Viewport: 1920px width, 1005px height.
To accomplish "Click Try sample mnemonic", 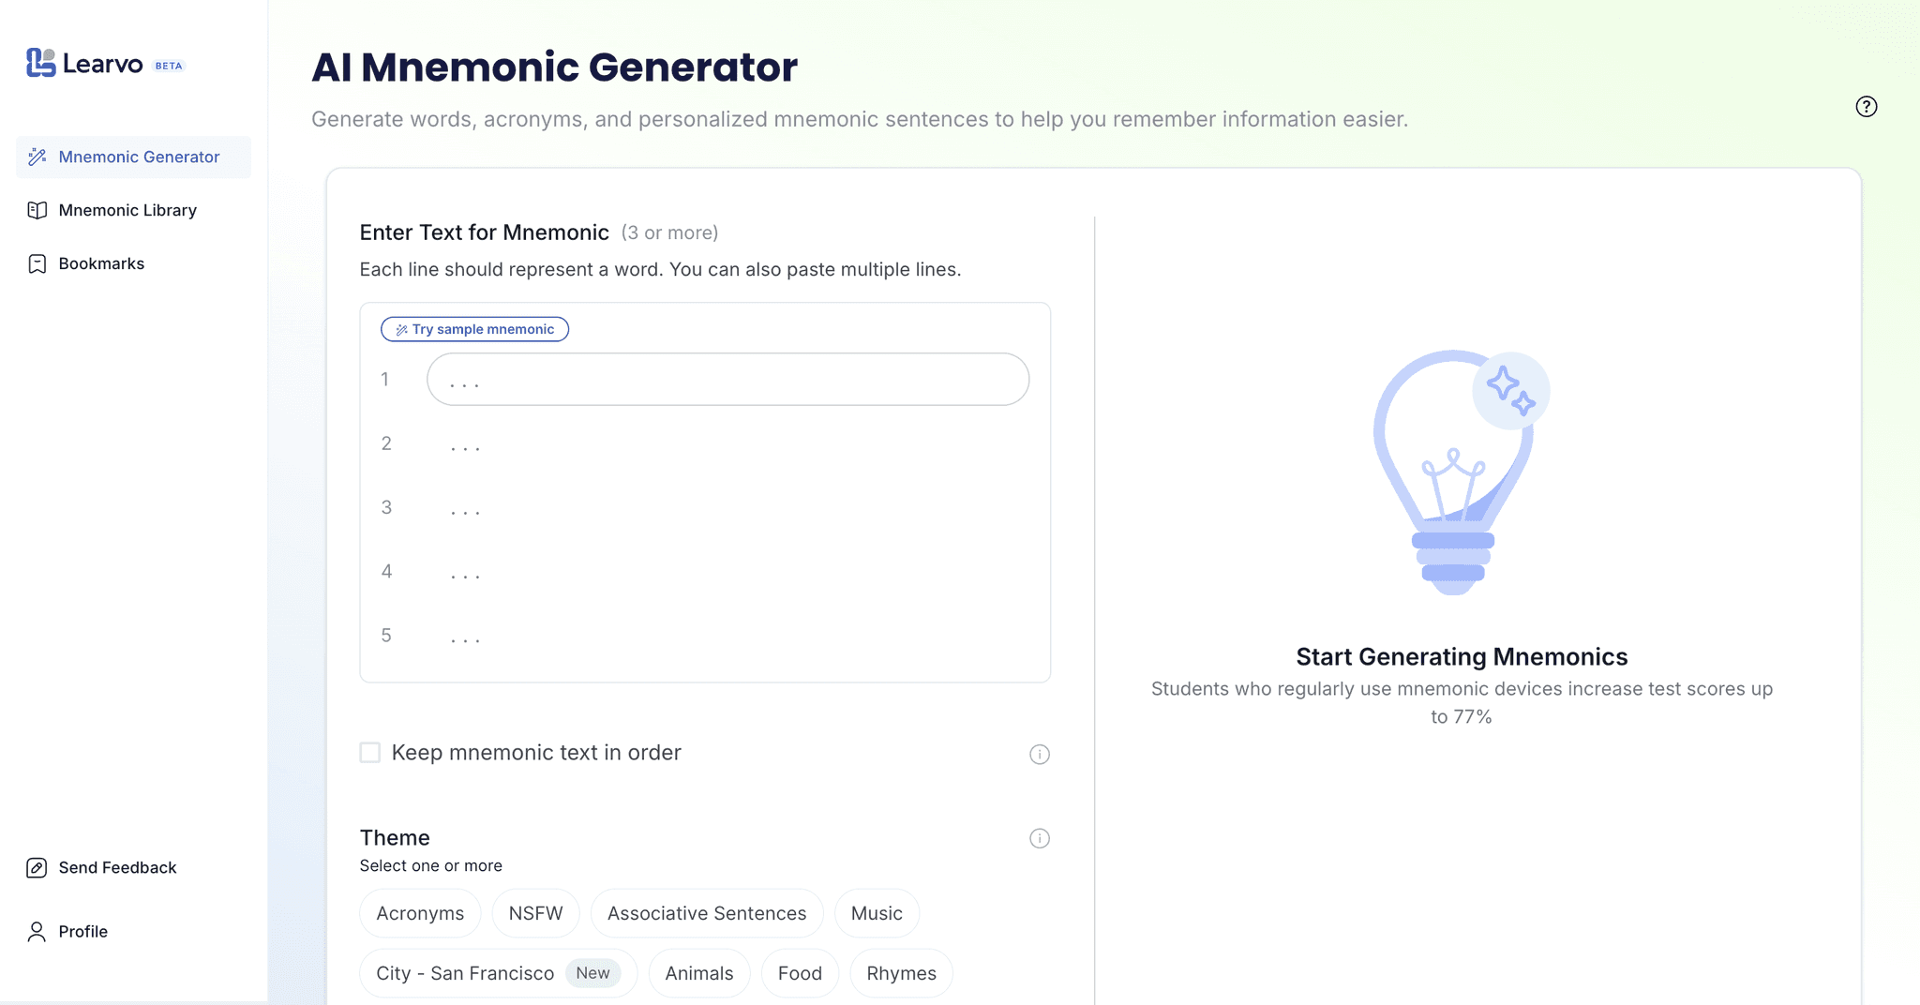I will pos(474,328).
